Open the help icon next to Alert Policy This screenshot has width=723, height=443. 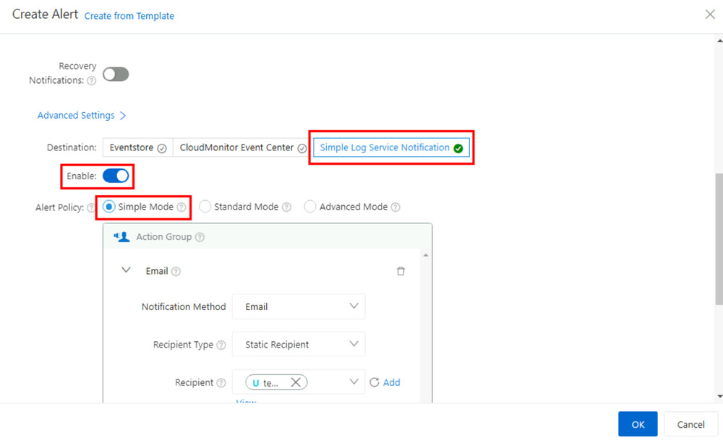coord(93,207)
